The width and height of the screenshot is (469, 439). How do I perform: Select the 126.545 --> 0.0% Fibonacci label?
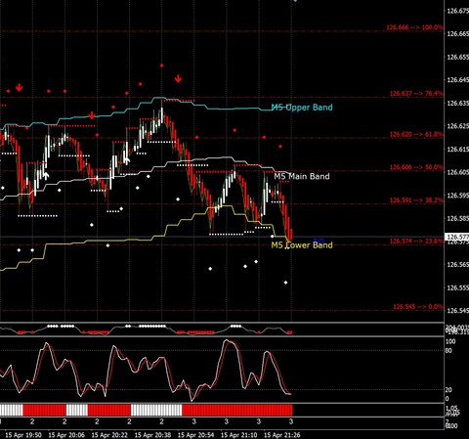418,307
